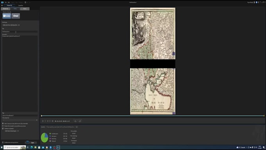This screenshot has width=266, height=150.
Task: Click the Windows taskbar search box
Action: click(14, 147)
